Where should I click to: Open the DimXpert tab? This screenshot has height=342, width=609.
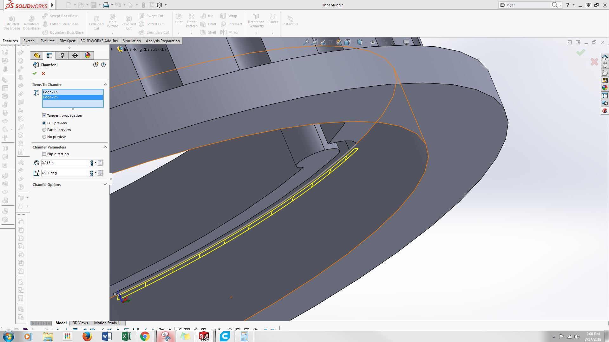pyautogui.click(x=68, y=41)
